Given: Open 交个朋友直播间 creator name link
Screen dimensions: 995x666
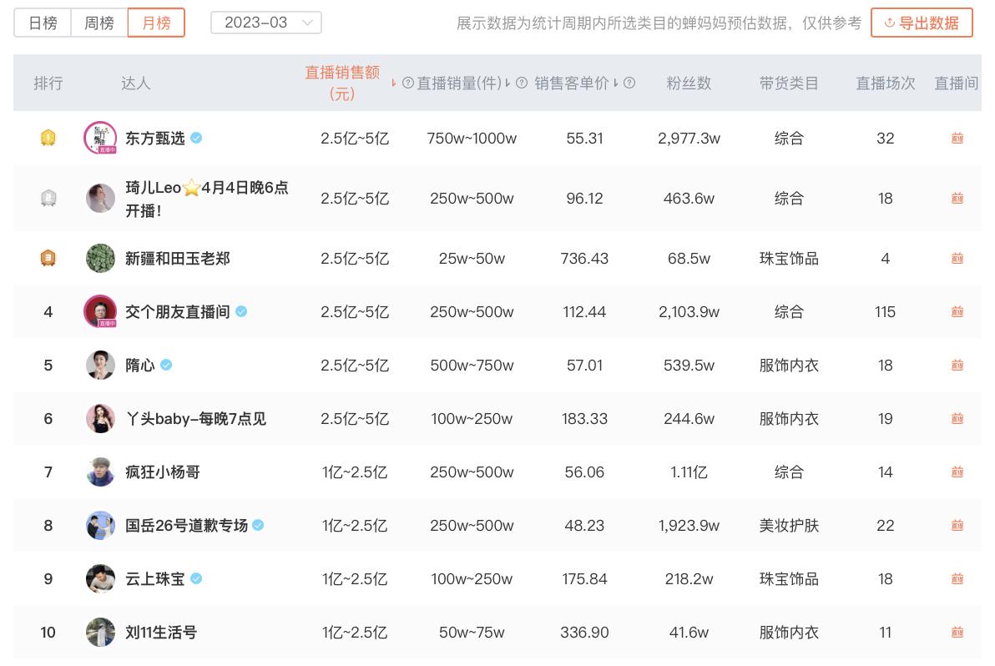Looking at the screenshot, I should (177, 312).
